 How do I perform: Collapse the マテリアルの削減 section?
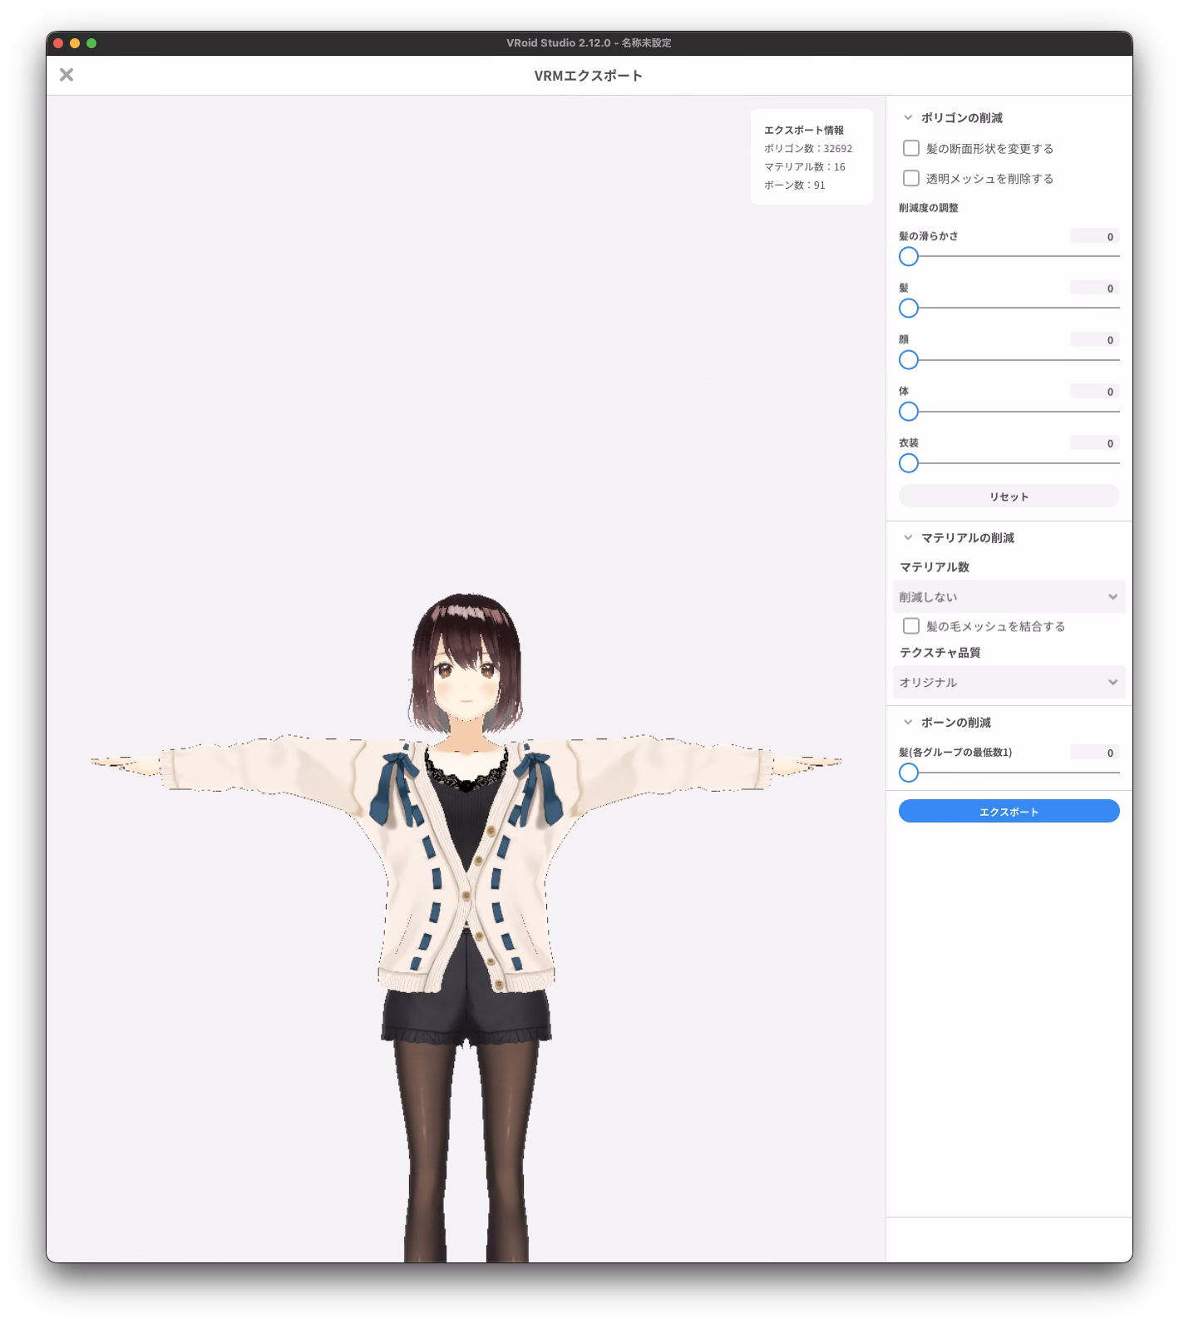(x=908, y=538)
